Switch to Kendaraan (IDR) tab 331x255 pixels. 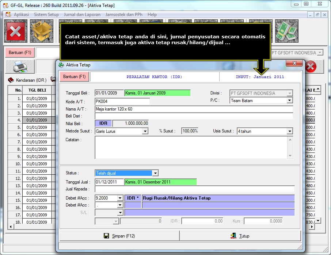click(27, 80)
